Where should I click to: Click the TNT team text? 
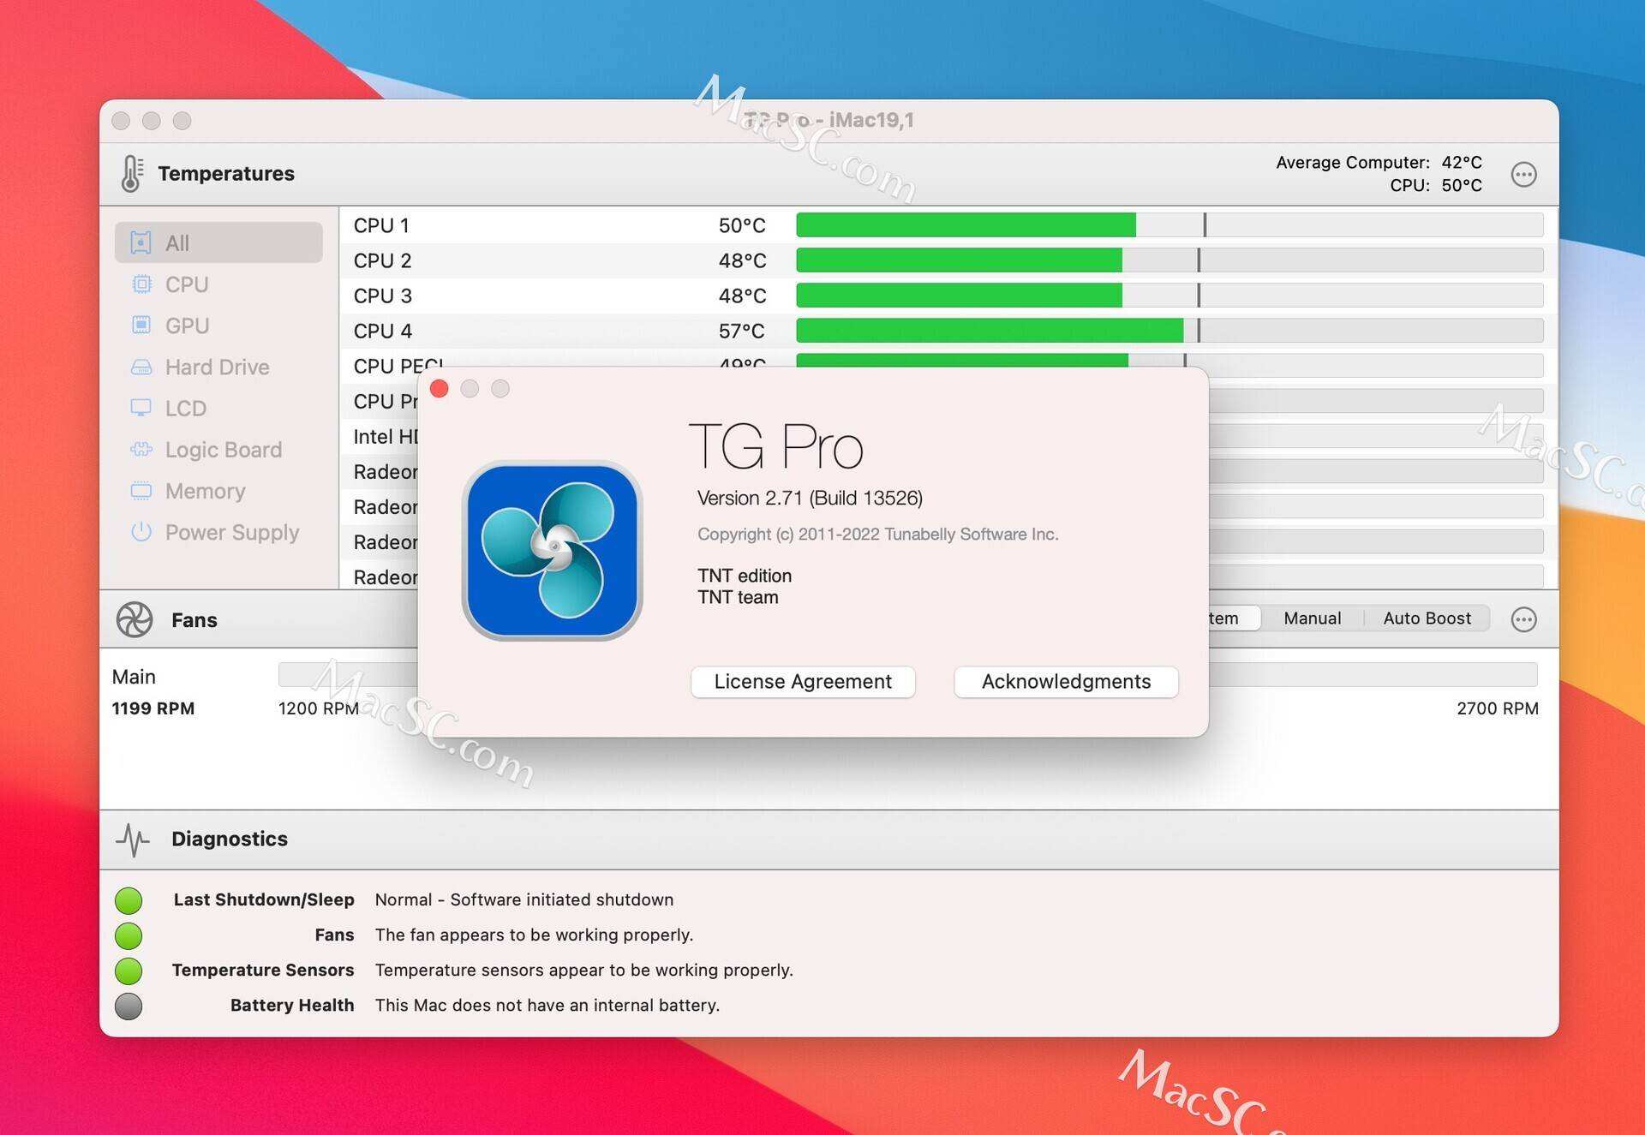point(738,597)
